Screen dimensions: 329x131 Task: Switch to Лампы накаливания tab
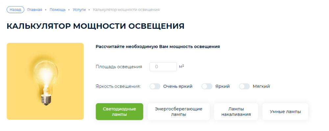pos(236,112)
